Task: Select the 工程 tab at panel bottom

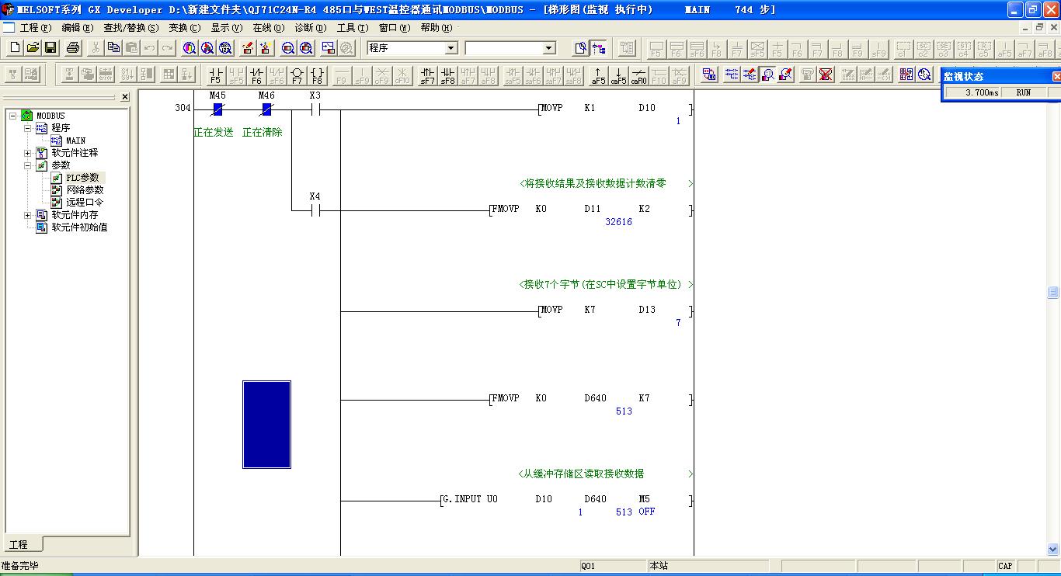Action: click(19, 544)
